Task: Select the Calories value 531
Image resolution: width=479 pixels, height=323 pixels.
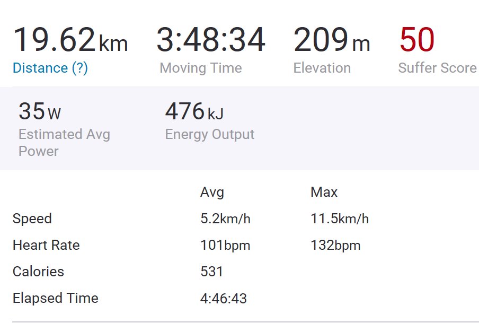Action: click(x=211, y=272)
